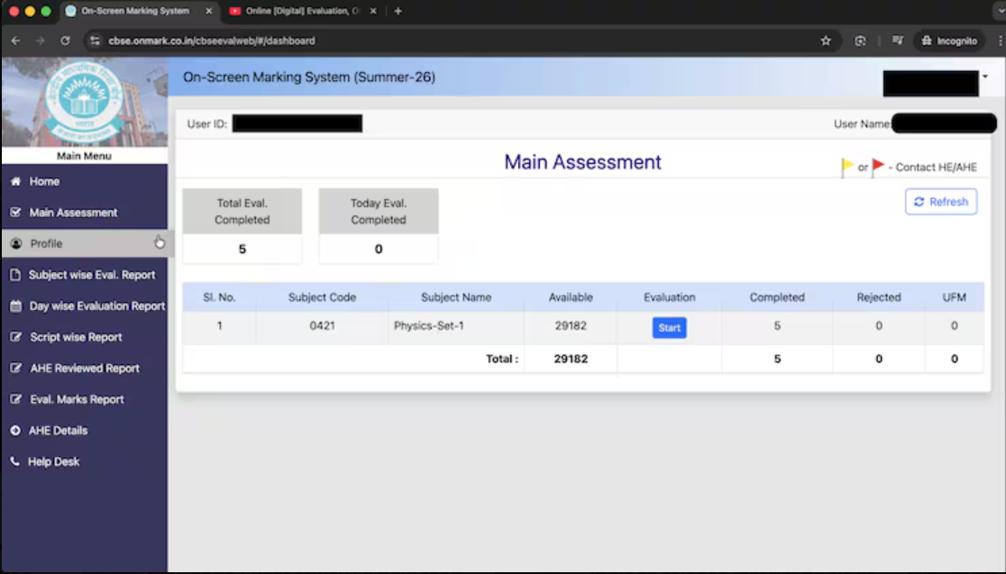Image resolution: width=1006 pixels, height=574 pixels.
Task: Click the Subject Code column header
Action: [x=322, y=297]
